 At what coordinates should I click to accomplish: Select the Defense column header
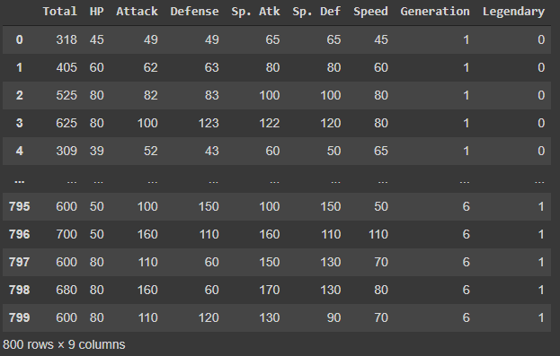click(x=194, y=12)
